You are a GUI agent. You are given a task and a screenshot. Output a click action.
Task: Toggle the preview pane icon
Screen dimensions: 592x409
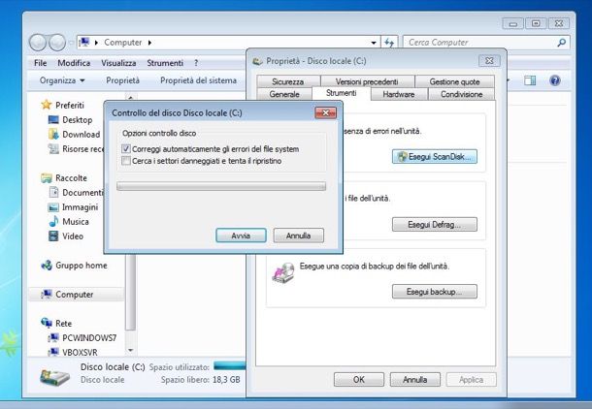(x=530, y=80)
